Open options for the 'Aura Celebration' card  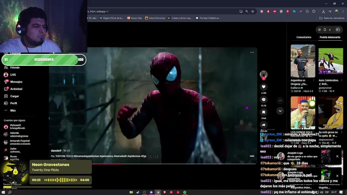pyautogui.click(x=342, y=80)
